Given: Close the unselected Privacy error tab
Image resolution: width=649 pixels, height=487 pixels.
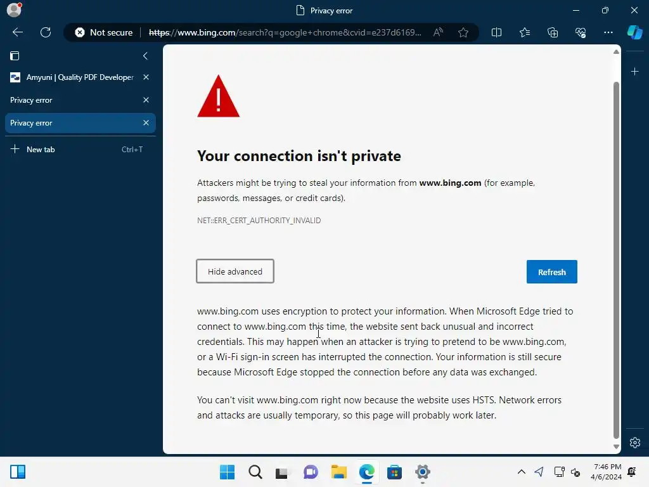Looking at the screenshot, I should [146, 100].
